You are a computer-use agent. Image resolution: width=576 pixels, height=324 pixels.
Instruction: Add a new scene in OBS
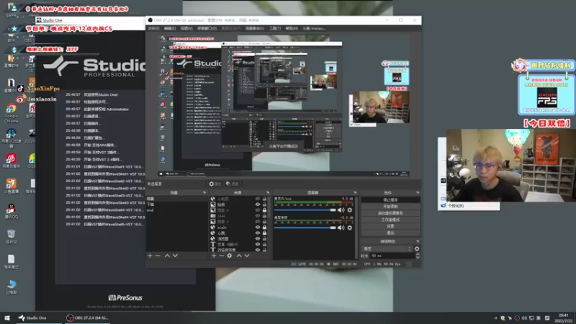150,256
